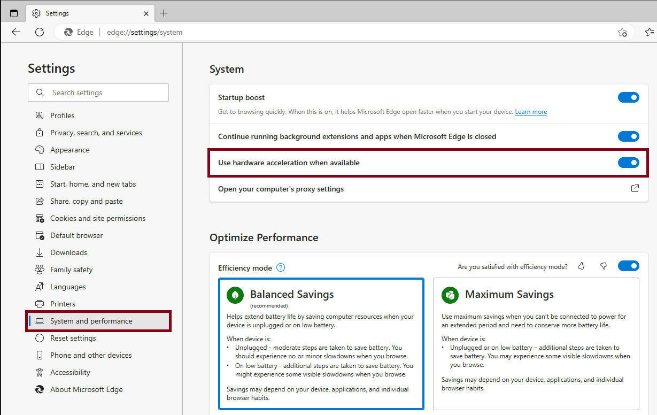The width and height of the screenshot is (657, 415).
Task: Open Cookies and site permissions
Action: click(x=98, y=218)
